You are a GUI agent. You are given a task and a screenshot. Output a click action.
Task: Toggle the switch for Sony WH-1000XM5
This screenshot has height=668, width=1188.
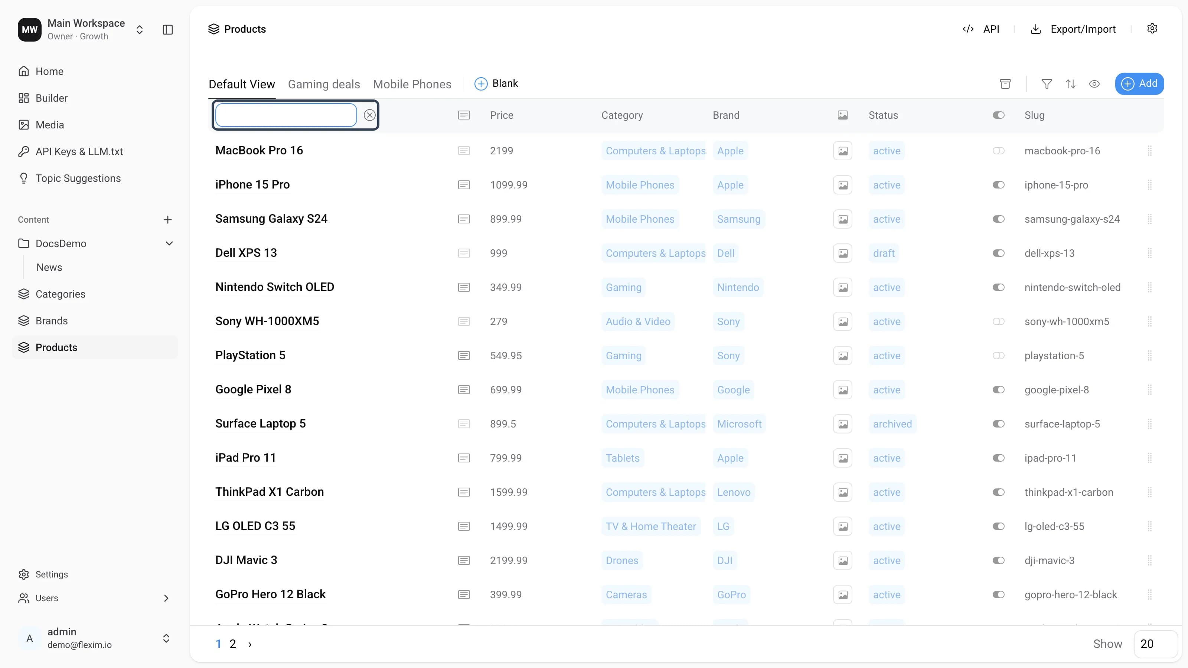(998, 321)
